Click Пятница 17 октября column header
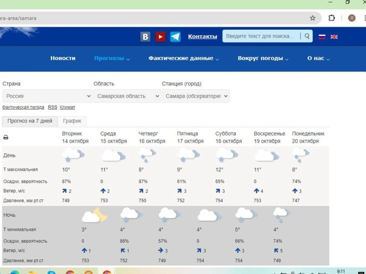 [x=190, y=138]
